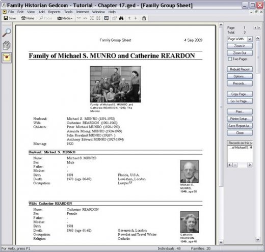Screen dimensions: 265x252
Task: Click 'Julia Rosalind MUNRO' child entry
Action: pyautogui.click(x=91, y=135)
